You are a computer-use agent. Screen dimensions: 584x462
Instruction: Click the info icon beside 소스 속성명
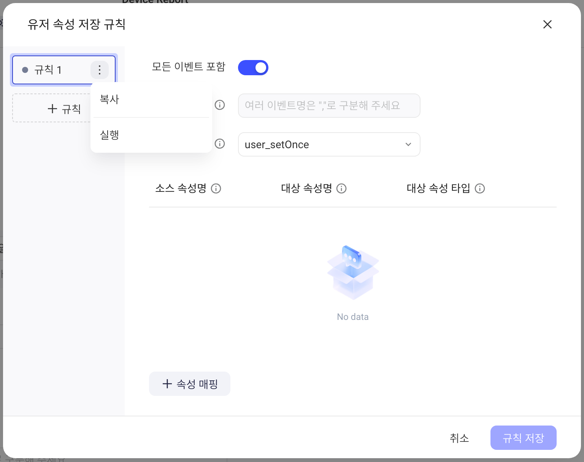click(x=216, y=188)
